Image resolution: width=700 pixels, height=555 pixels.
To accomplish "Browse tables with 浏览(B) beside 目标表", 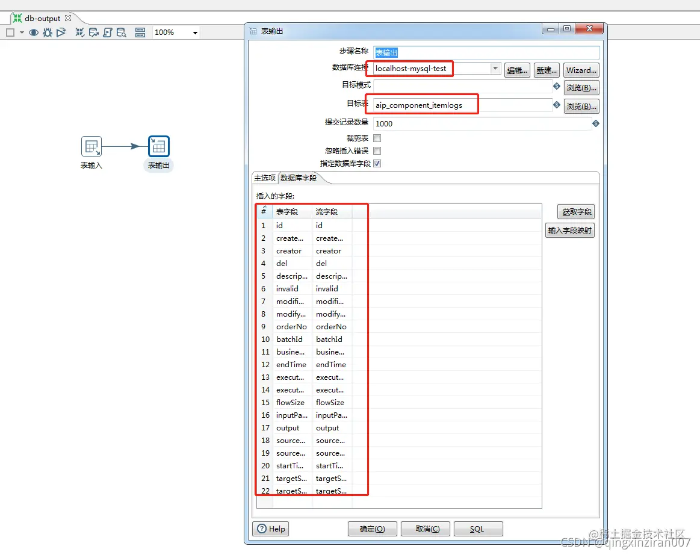I will (x=581, y=107).
